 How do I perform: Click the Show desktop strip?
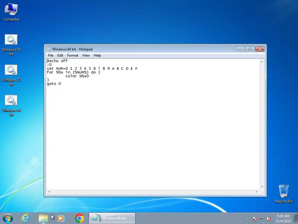[x=296, y=218]
